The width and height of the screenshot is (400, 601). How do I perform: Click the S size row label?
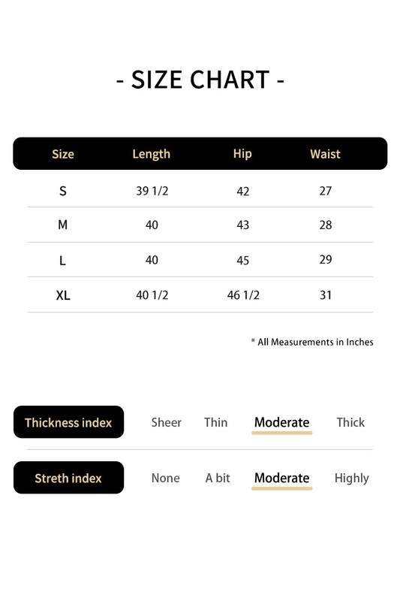tap(63, 191)
